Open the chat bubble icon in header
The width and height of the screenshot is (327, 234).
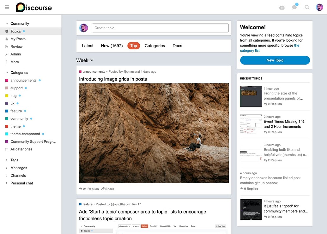(x=294, y=7)
